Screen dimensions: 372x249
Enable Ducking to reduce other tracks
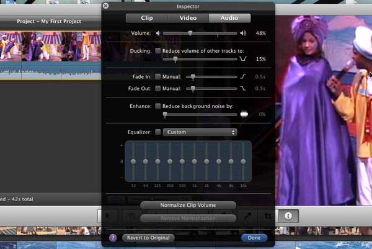pyautogui.click(x=158, y=50)
